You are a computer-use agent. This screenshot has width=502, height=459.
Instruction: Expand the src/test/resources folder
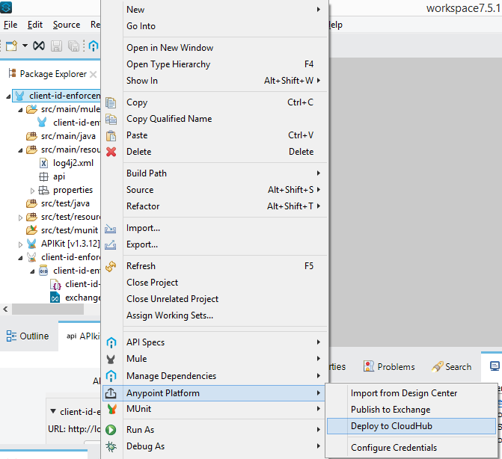click(20, 218)
